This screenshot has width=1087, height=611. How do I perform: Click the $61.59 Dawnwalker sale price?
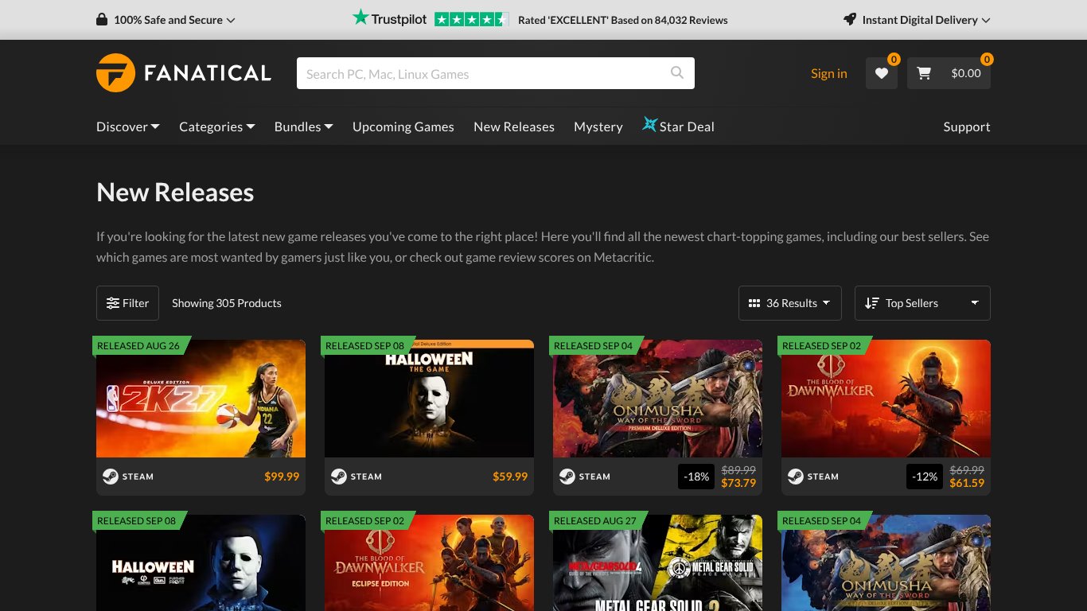(x=967, y=483)
